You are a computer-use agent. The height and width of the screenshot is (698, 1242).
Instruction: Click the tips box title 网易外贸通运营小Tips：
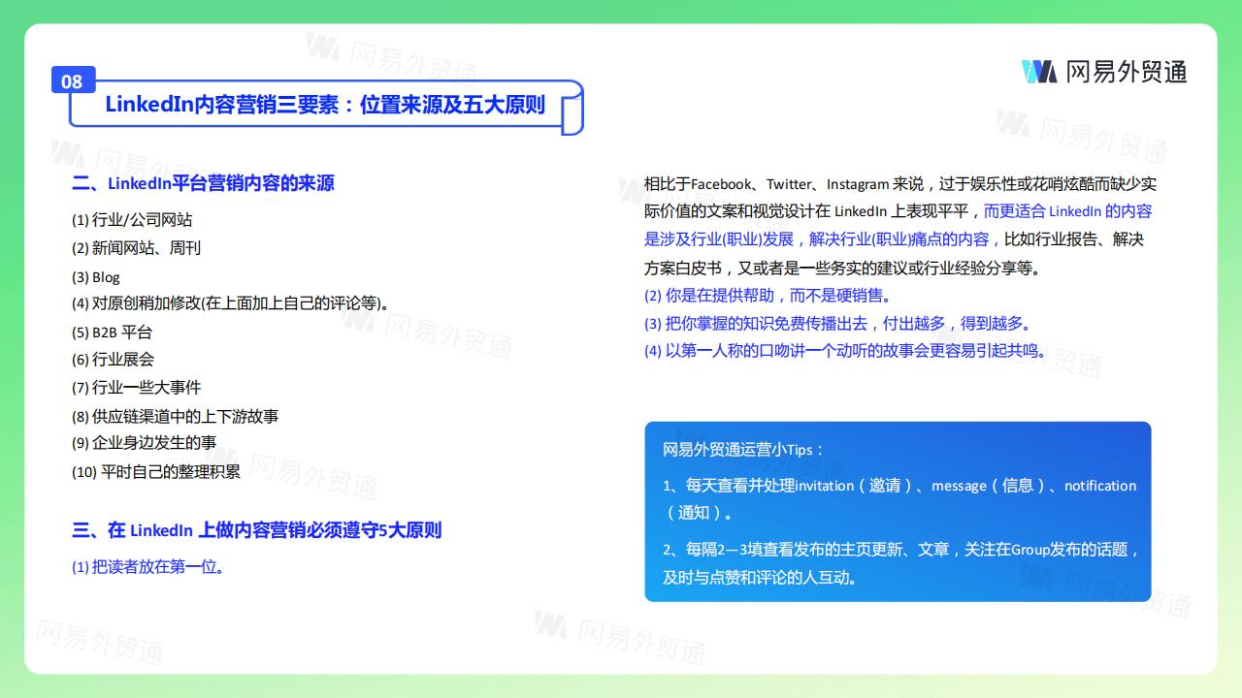(744, 450)
